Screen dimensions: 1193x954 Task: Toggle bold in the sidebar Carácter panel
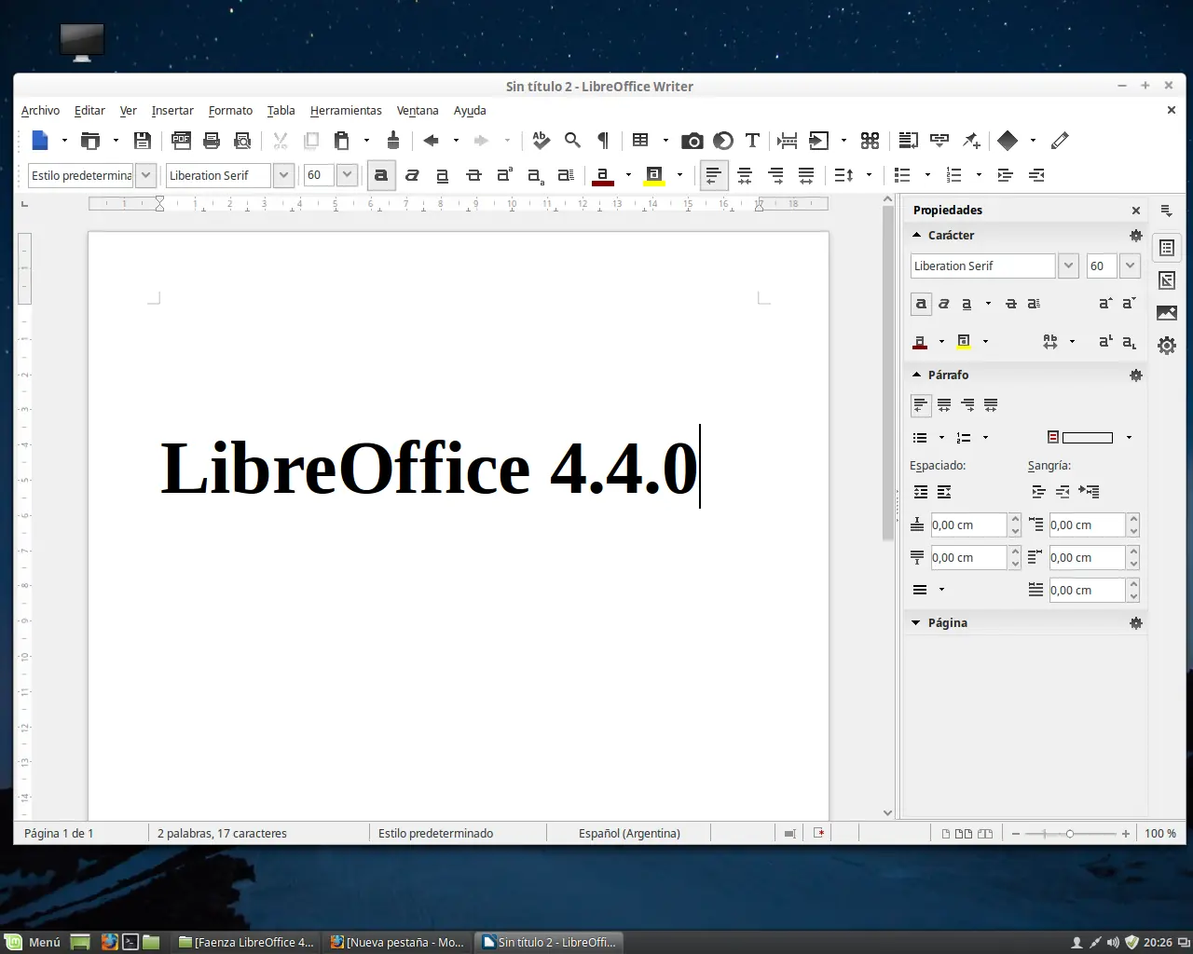tap(921, 304)
